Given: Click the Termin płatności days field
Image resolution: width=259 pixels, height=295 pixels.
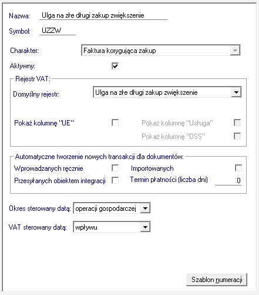Looking at the screenshot, I should [228, 180].
